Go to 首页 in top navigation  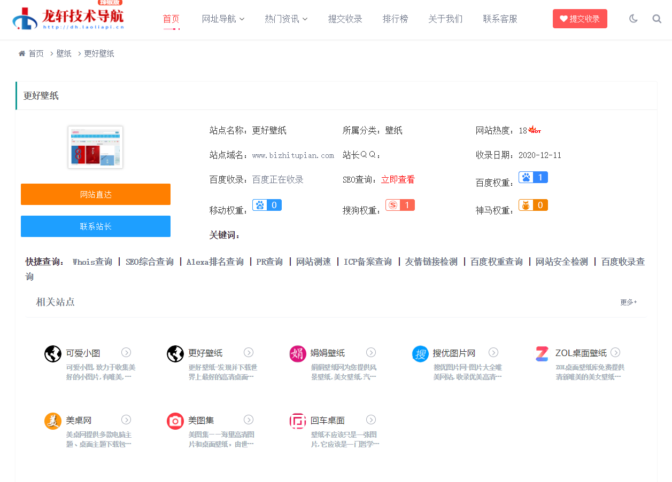tap(171, 19)
